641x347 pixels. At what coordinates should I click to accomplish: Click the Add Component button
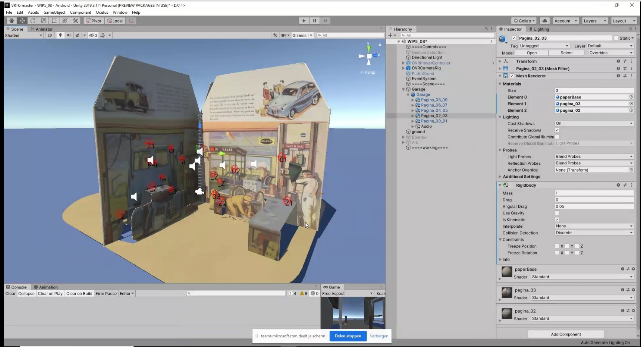[566, 334]
